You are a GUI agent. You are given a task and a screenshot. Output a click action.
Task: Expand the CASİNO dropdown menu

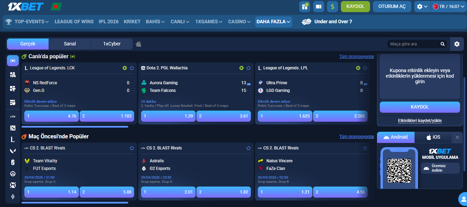tap(239, 21)
